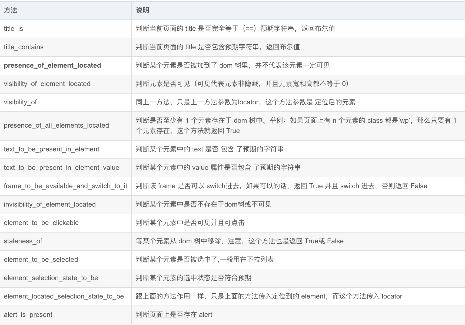
Task: Click visibility_of_element_located cell
Action: pos(66,84)
